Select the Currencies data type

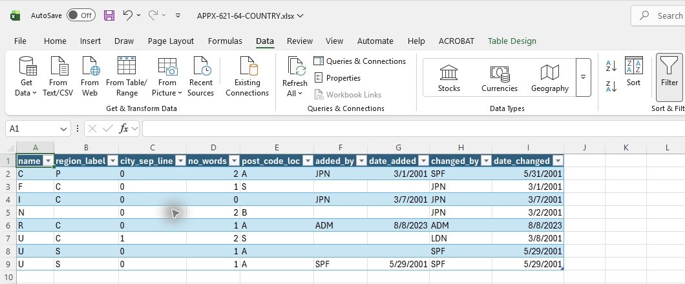tap(500, 78)
